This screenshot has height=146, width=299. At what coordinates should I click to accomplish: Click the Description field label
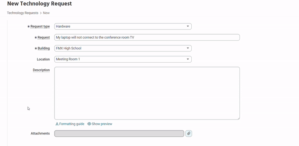pos(41,70)
